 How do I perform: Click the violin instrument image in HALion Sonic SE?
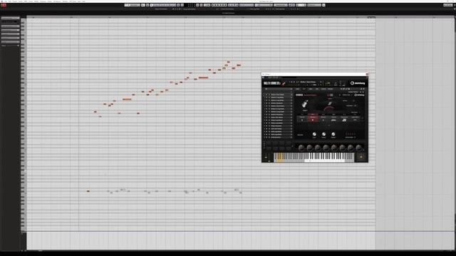[x=305, y=104]
